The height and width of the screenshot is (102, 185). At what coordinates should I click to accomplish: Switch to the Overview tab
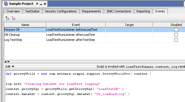pyautogui.click(x=13, y=11)
